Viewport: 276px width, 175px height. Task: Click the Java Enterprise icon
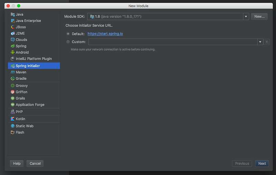tap(13, 21)
